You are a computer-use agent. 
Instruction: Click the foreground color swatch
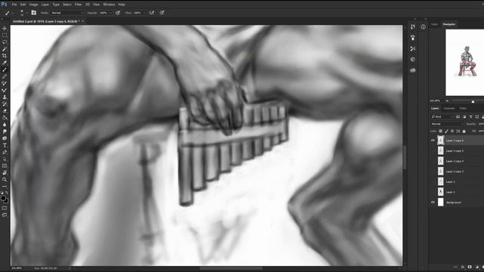(x=3, y=198)
